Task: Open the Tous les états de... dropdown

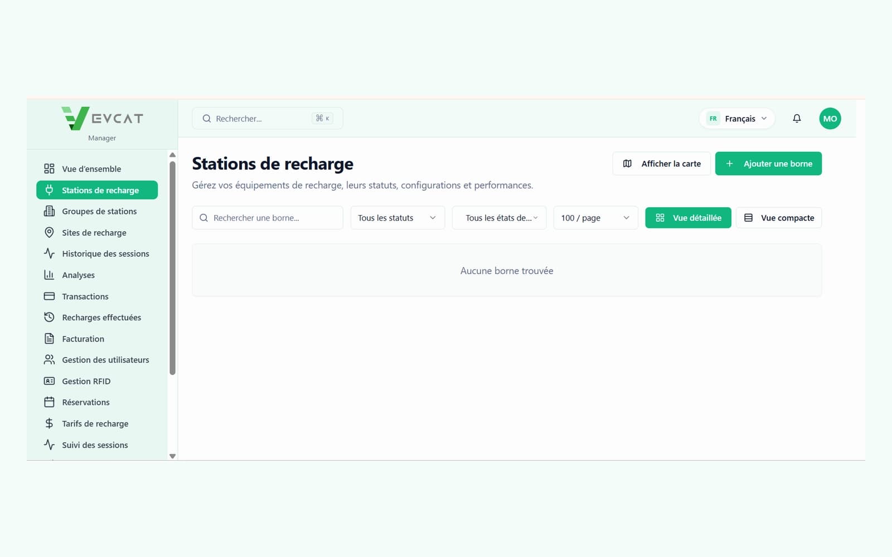Action: point(499,218)
